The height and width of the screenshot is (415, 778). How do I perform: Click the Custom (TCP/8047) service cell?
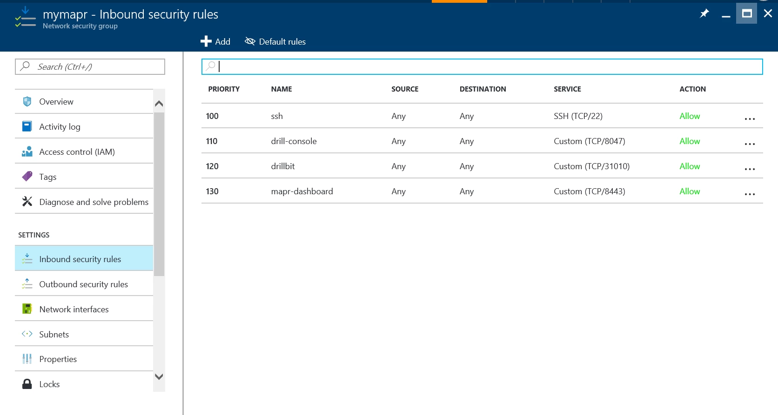(x=590, y=141)
